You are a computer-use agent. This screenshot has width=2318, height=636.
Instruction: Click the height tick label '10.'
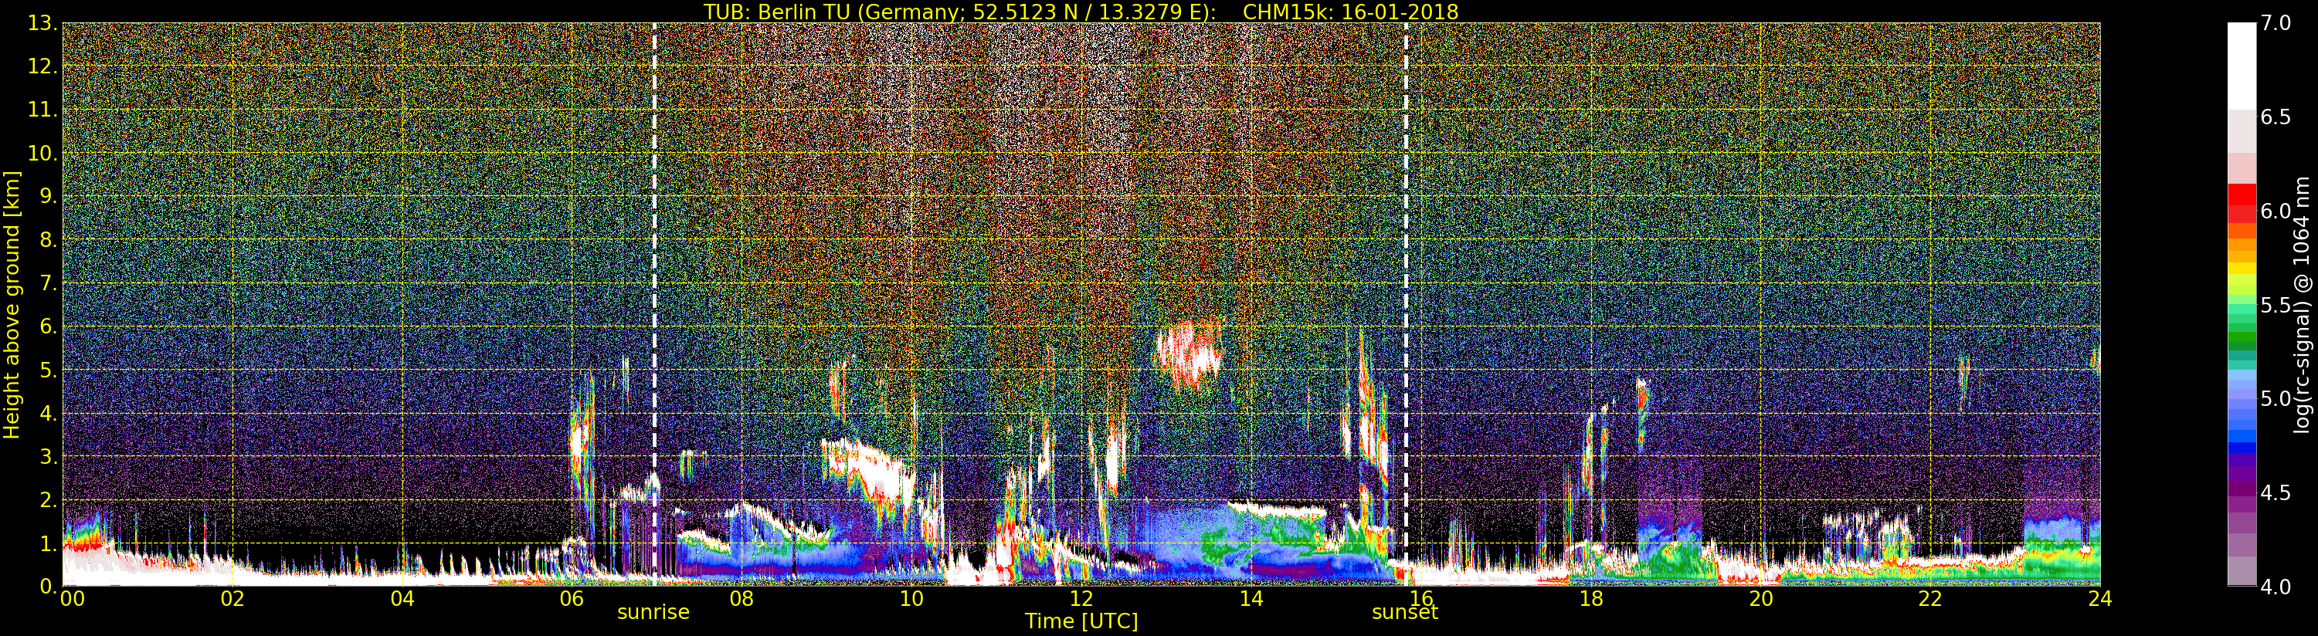click(42, 153)
